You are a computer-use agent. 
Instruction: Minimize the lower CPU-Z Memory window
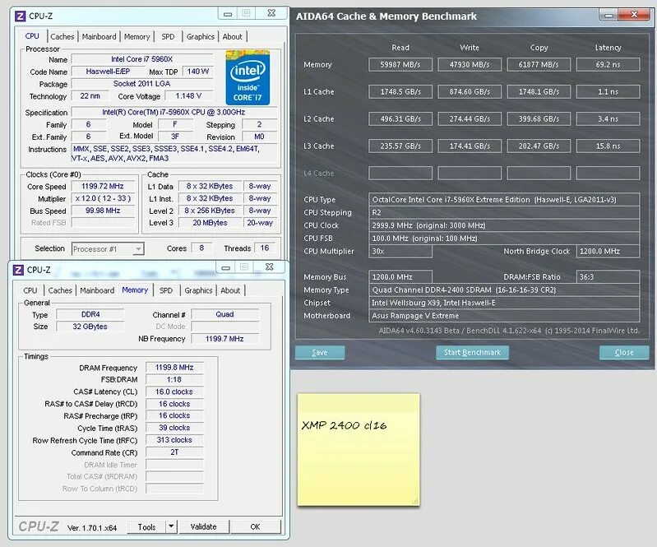tap(225, 267)
